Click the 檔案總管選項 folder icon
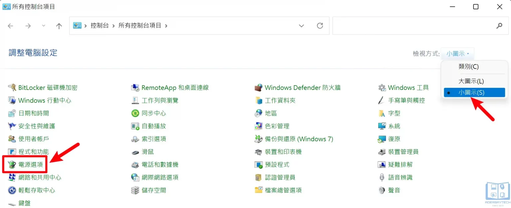This screenshot has width=511, height=208. click(258, 190)
